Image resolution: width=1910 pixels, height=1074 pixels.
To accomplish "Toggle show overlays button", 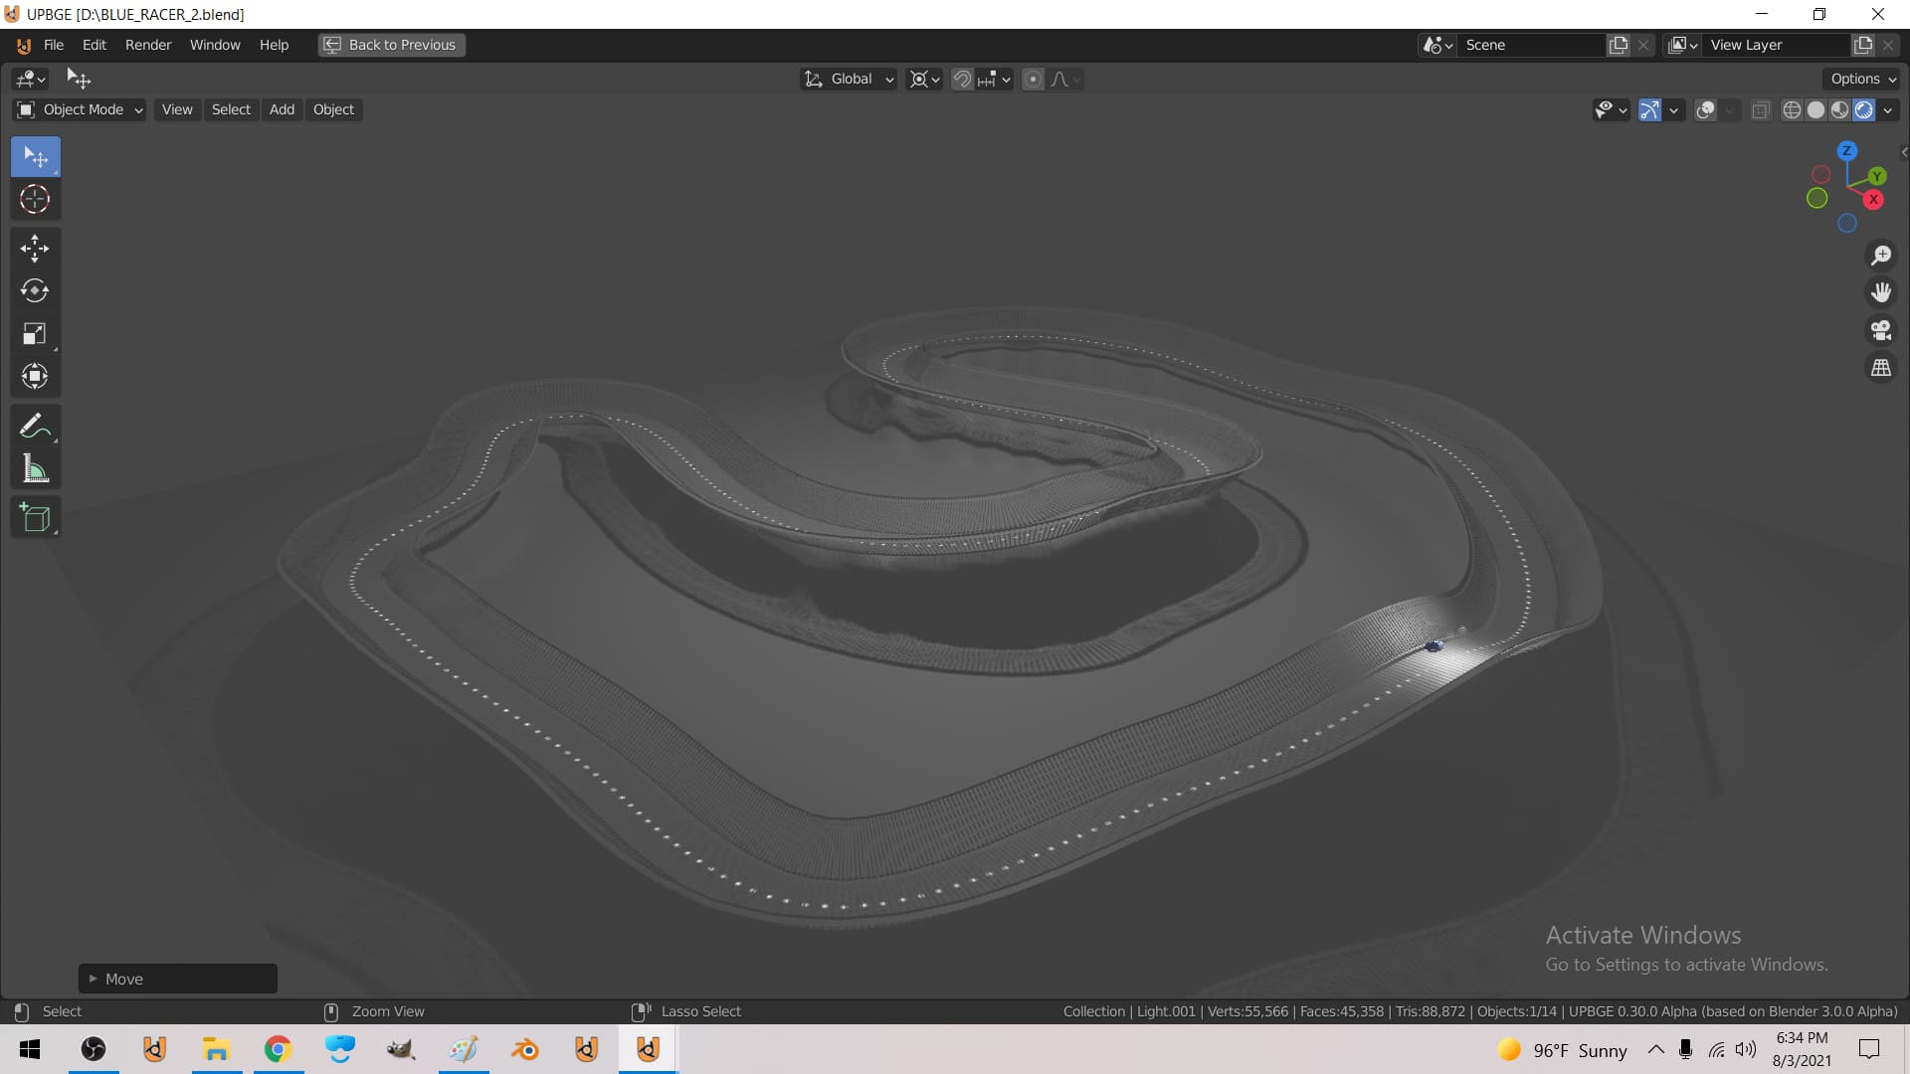I will pyautogui.click(x=1705, y=110).
